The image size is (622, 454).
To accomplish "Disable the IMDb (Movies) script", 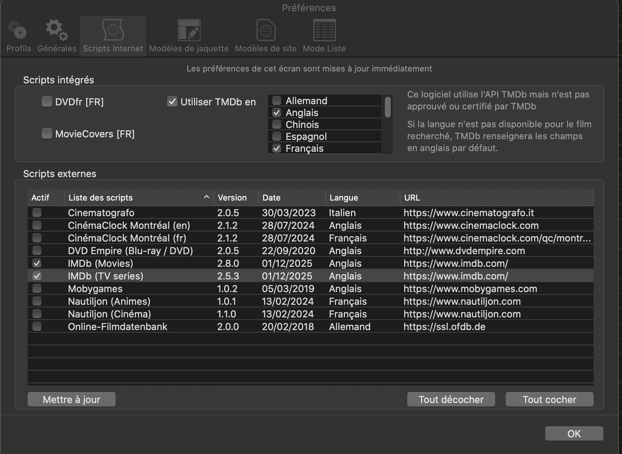I will (37, 263).
